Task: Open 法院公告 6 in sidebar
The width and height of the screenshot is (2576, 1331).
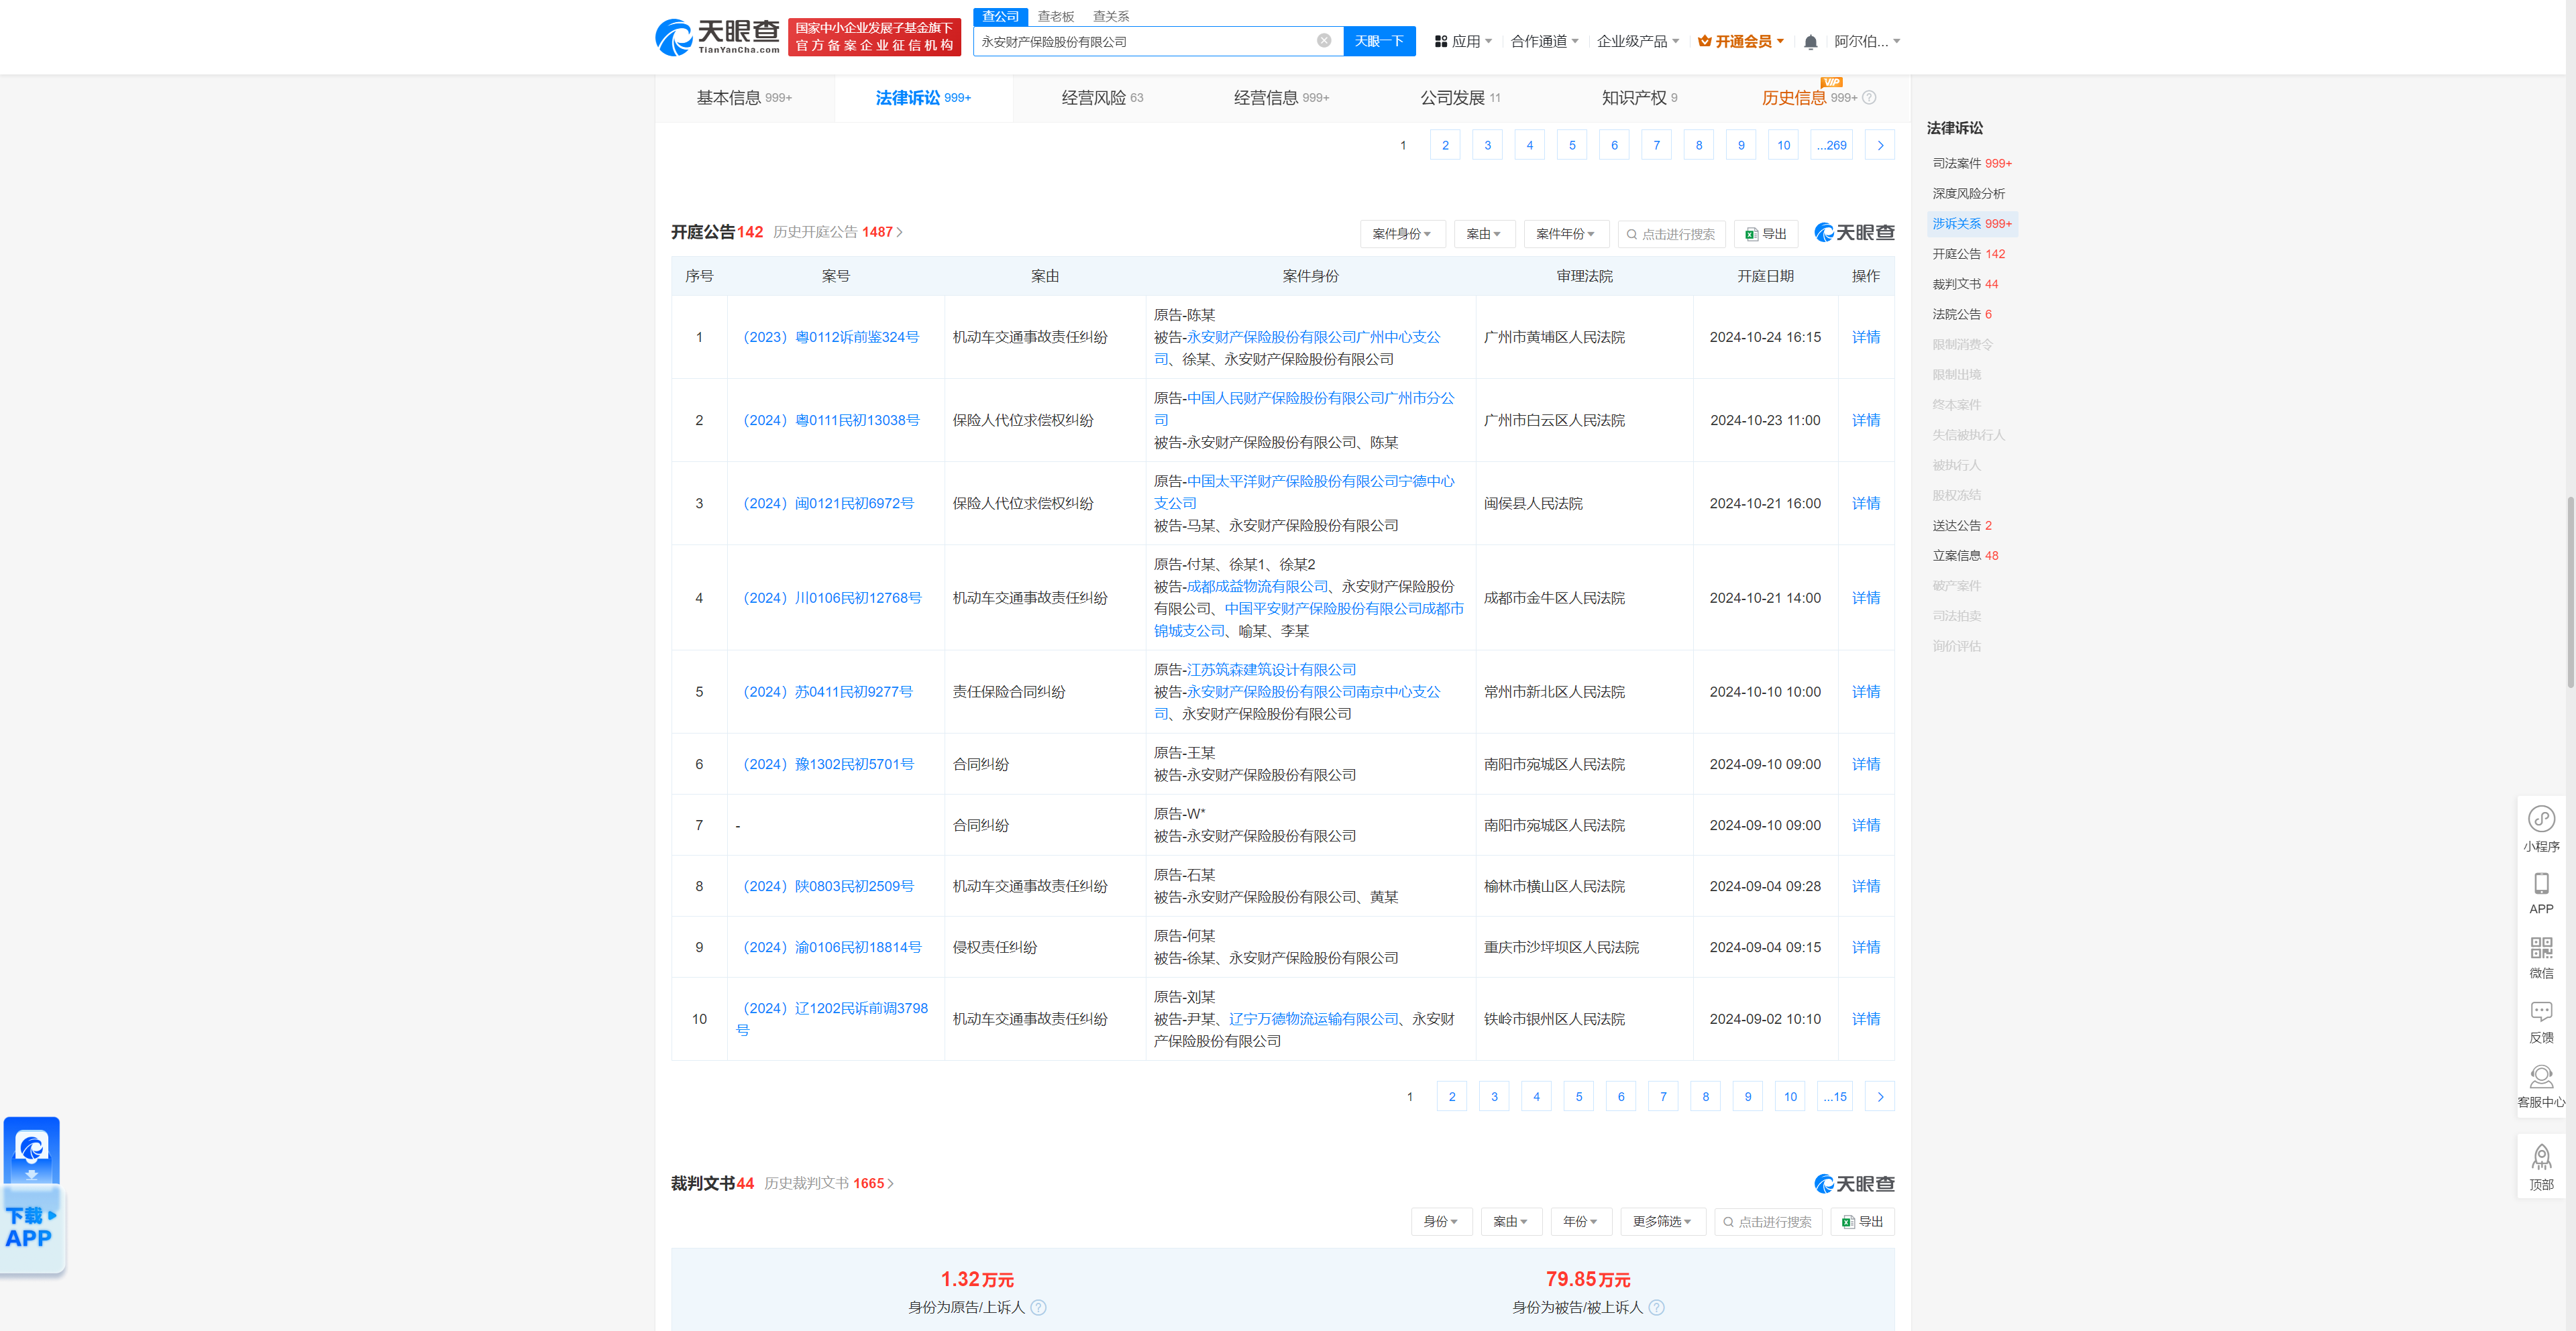Action: coord(1961,314)
